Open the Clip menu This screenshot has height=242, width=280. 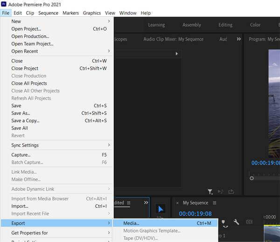pos(30,13)
